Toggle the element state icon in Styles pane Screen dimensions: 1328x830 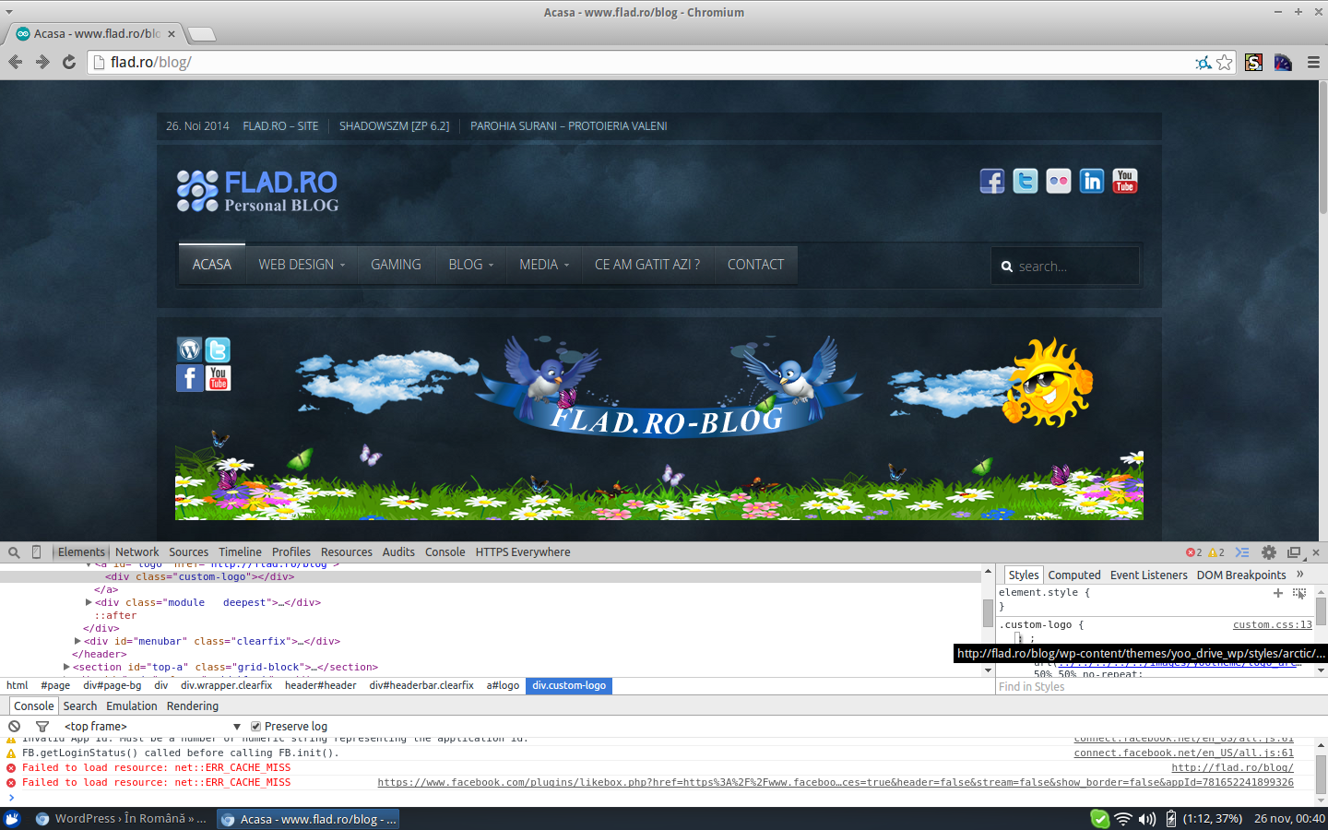[1299, 593]
